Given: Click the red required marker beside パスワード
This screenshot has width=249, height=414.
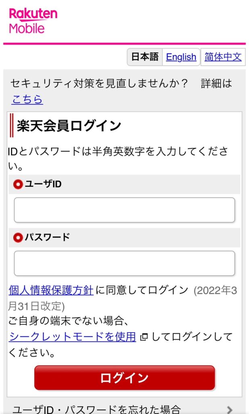Looking at the screenshot, I should pyautogui.click(x=18, y=238).
